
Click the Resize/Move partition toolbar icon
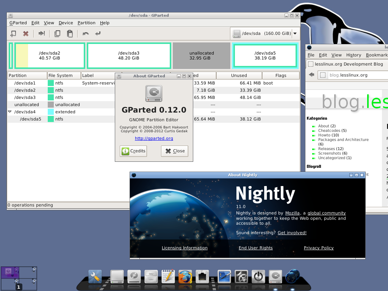pos(42,33)
